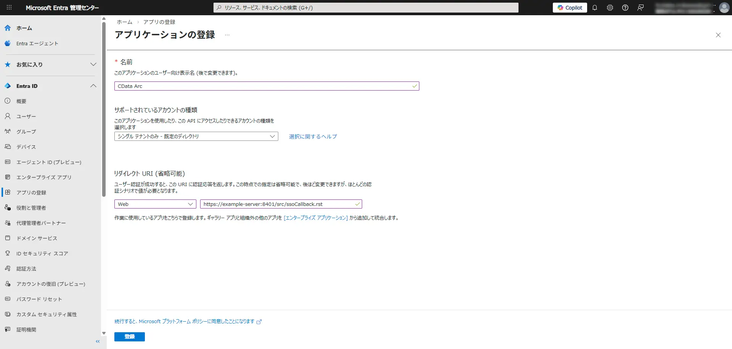
Task: Open the more options ellipsis beside title
Action: [x=227, y=35]
